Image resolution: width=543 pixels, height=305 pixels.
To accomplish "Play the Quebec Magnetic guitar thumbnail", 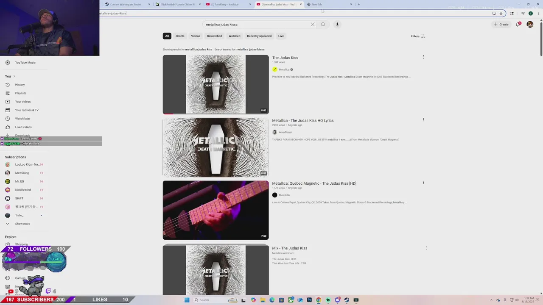I will tap(216, 210).
